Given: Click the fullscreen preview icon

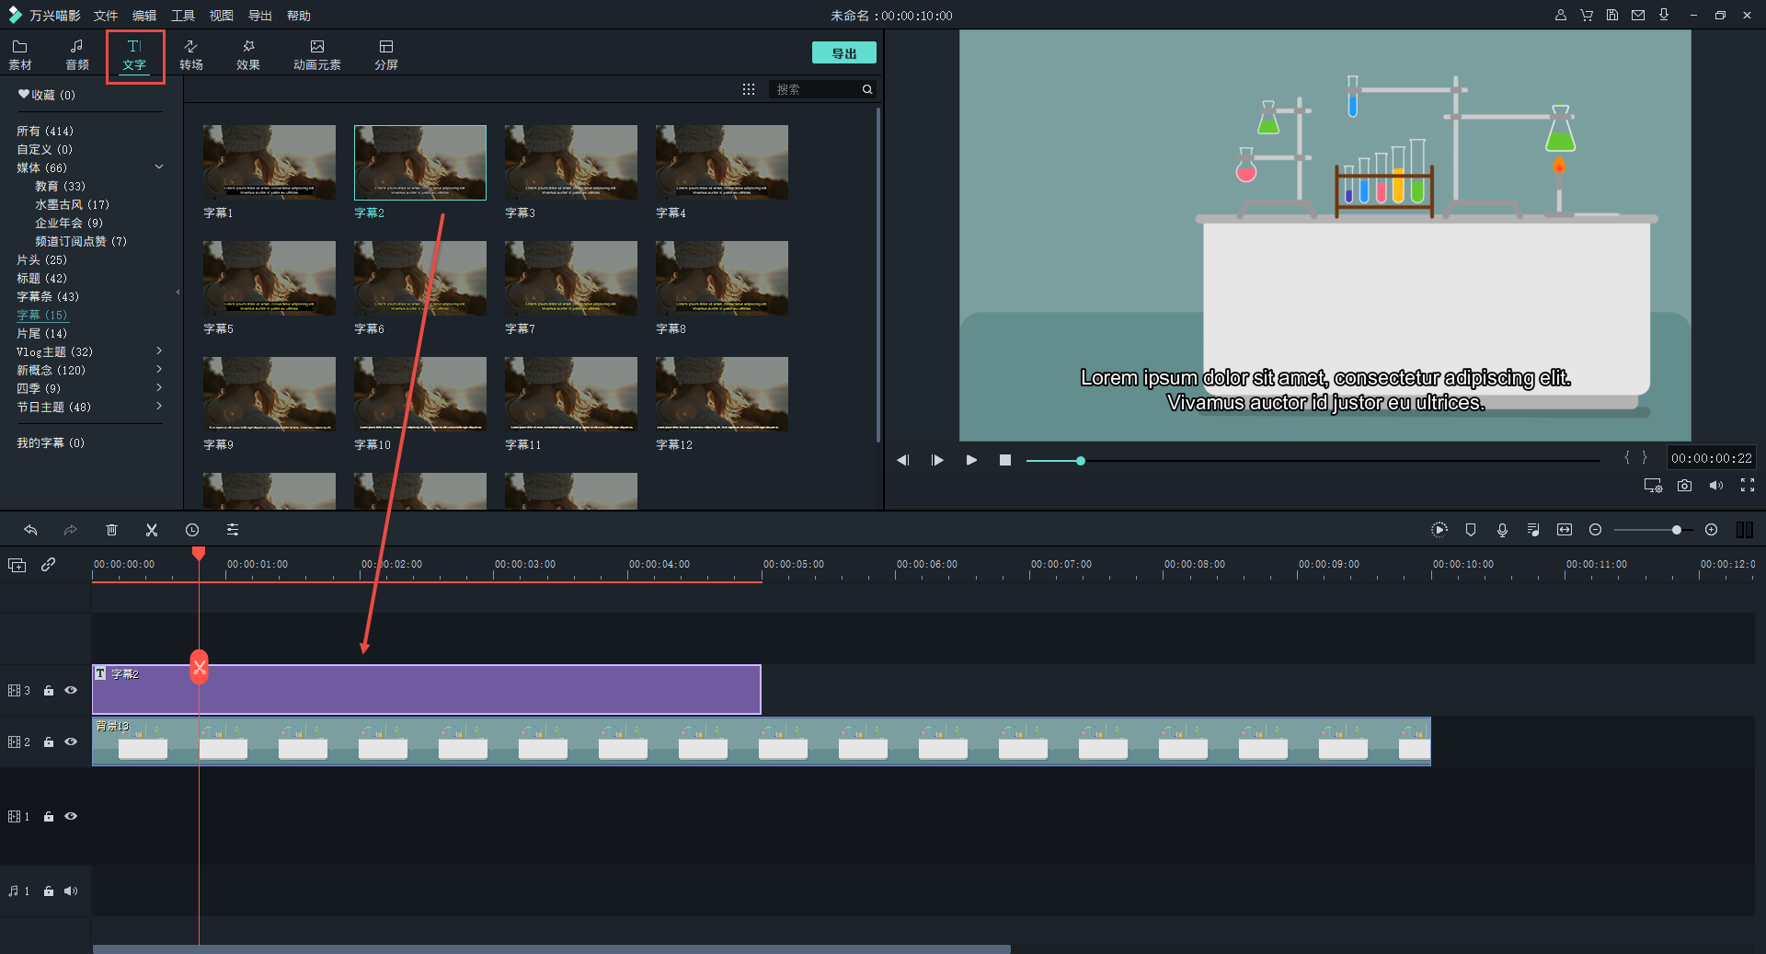Looking at the screenshot, I should click(1748, 486).
